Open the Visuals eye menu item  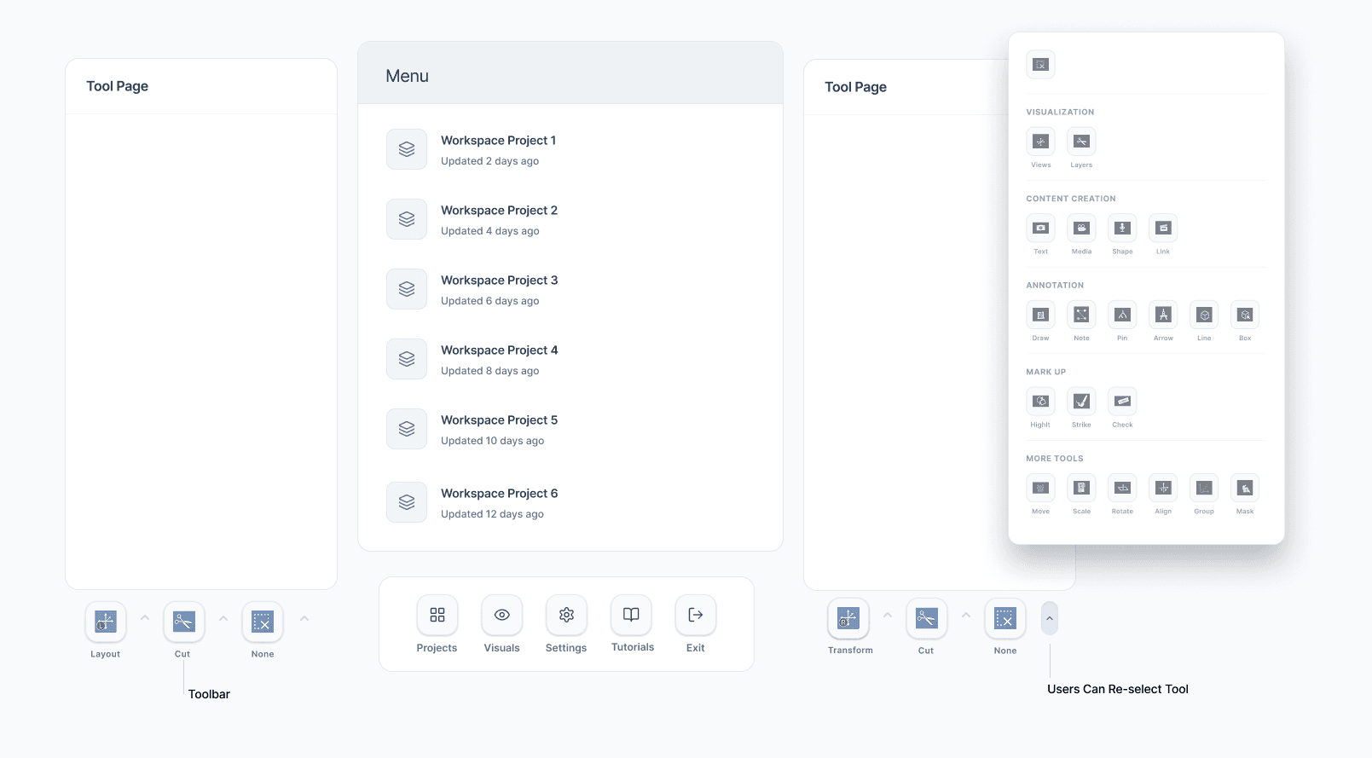tap(502, 615)
